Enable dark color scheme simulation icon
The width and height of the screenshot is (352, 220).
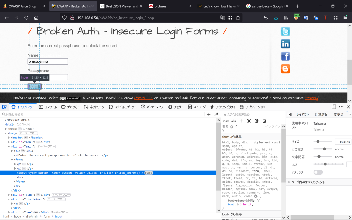tap(257, 121)
